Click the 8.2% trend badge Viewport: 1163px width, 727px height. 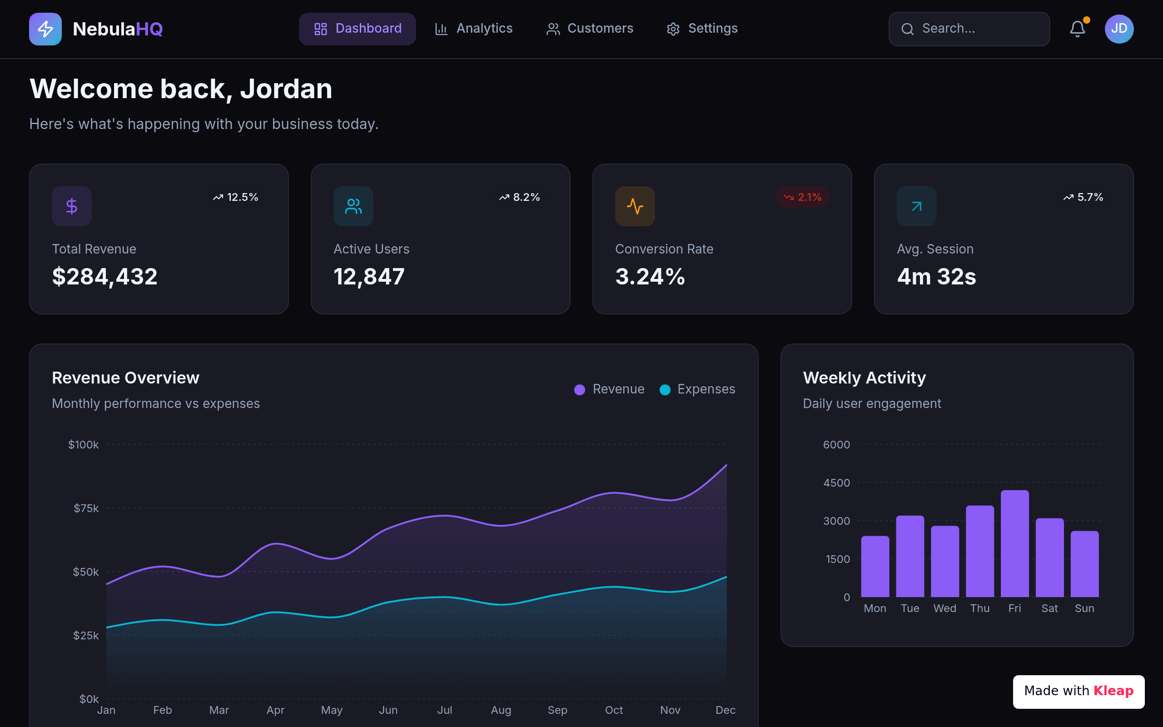(520, 197)
